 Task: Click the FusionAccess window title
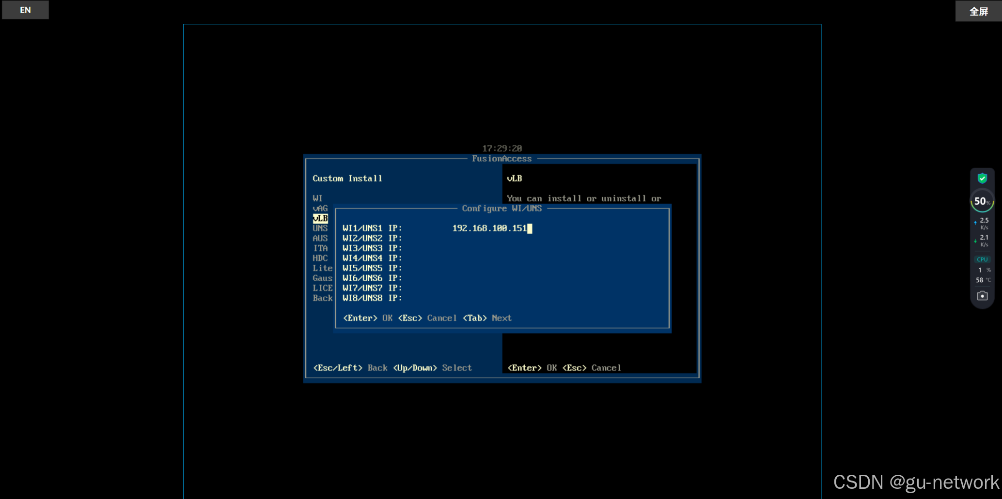point(502,159)
